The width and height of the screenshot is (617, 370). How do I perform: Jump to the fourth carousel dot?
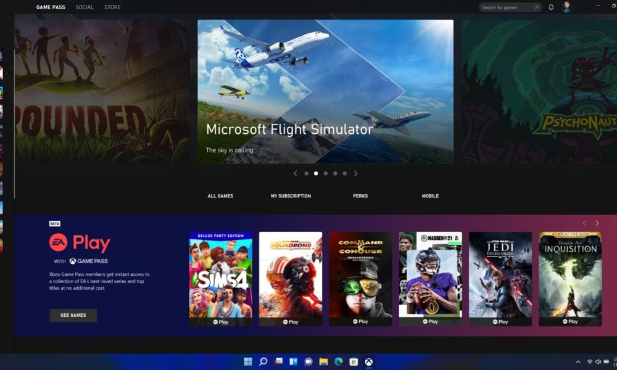pyautogui.click(x=335, y=173)
